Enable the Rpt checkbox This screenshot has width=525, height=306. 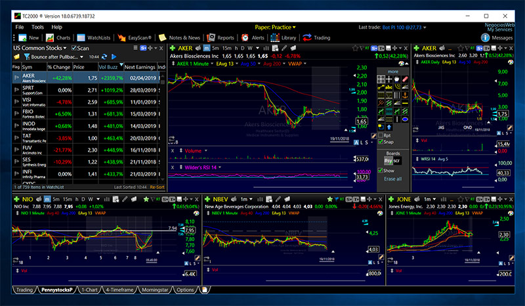click(381, 135)
